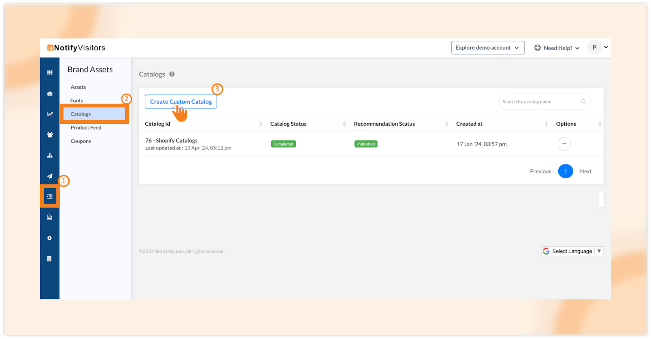Go to Next page

pos(586,171)
